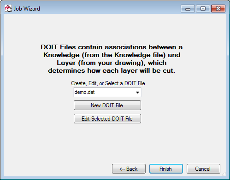Click the Job Wizard application icon in title bar
This screenshot has width=230, height=180.
pos(8,8)
